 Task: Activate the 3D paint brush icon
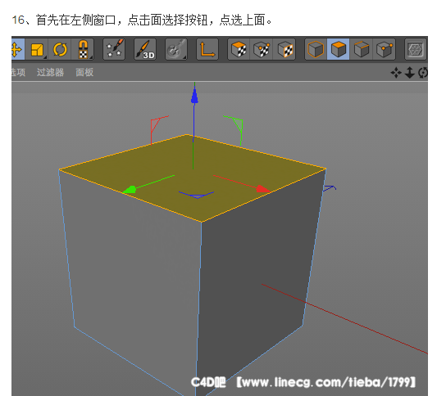point(145,49)
